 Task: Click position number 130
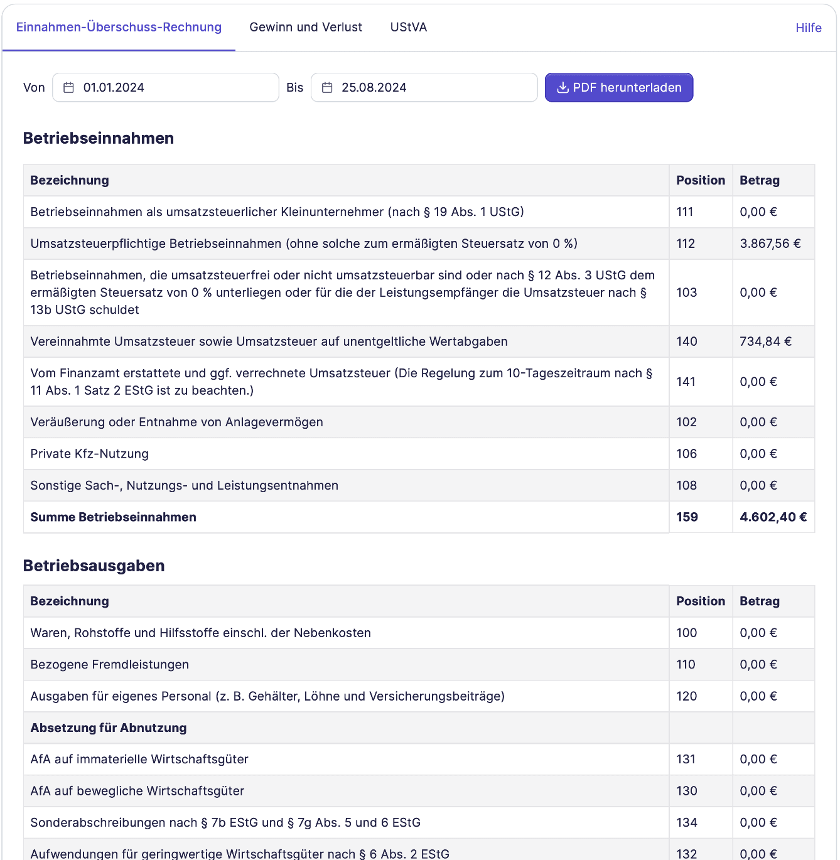point(687,791)
